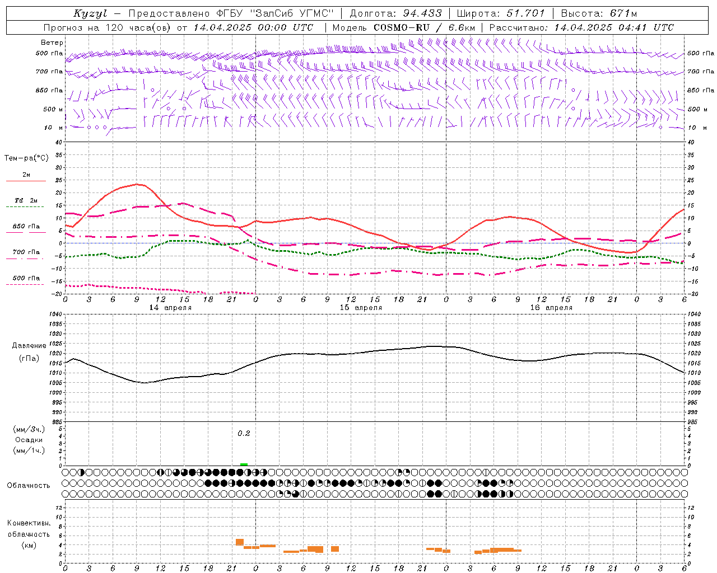Image resolution: width=717 pixels, height=573 pixels.
Task: Click the 'Высота: 671м' elevation value
Action: [599, 13]
